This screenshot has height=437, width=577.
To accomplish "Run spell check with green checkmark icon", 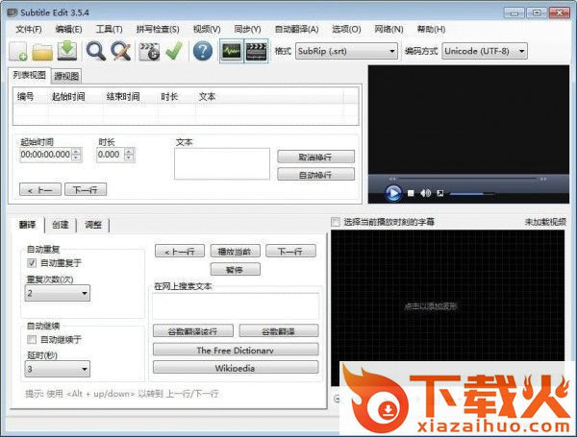I will 174,51.
